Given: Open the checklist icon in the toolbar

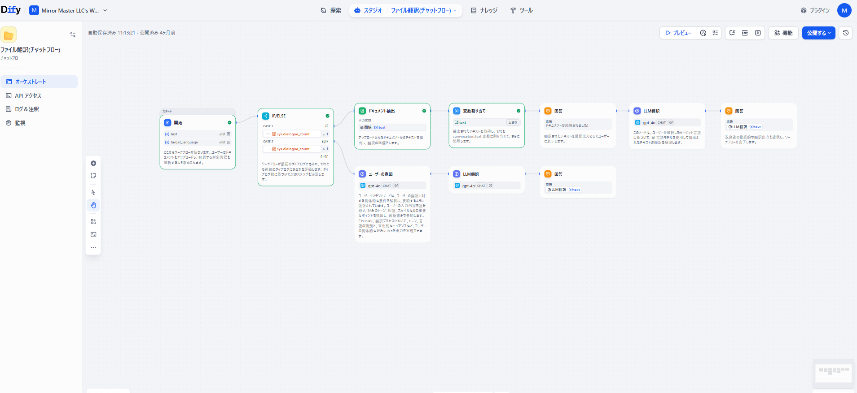Looking at the screenshot, I should [715, 33].
